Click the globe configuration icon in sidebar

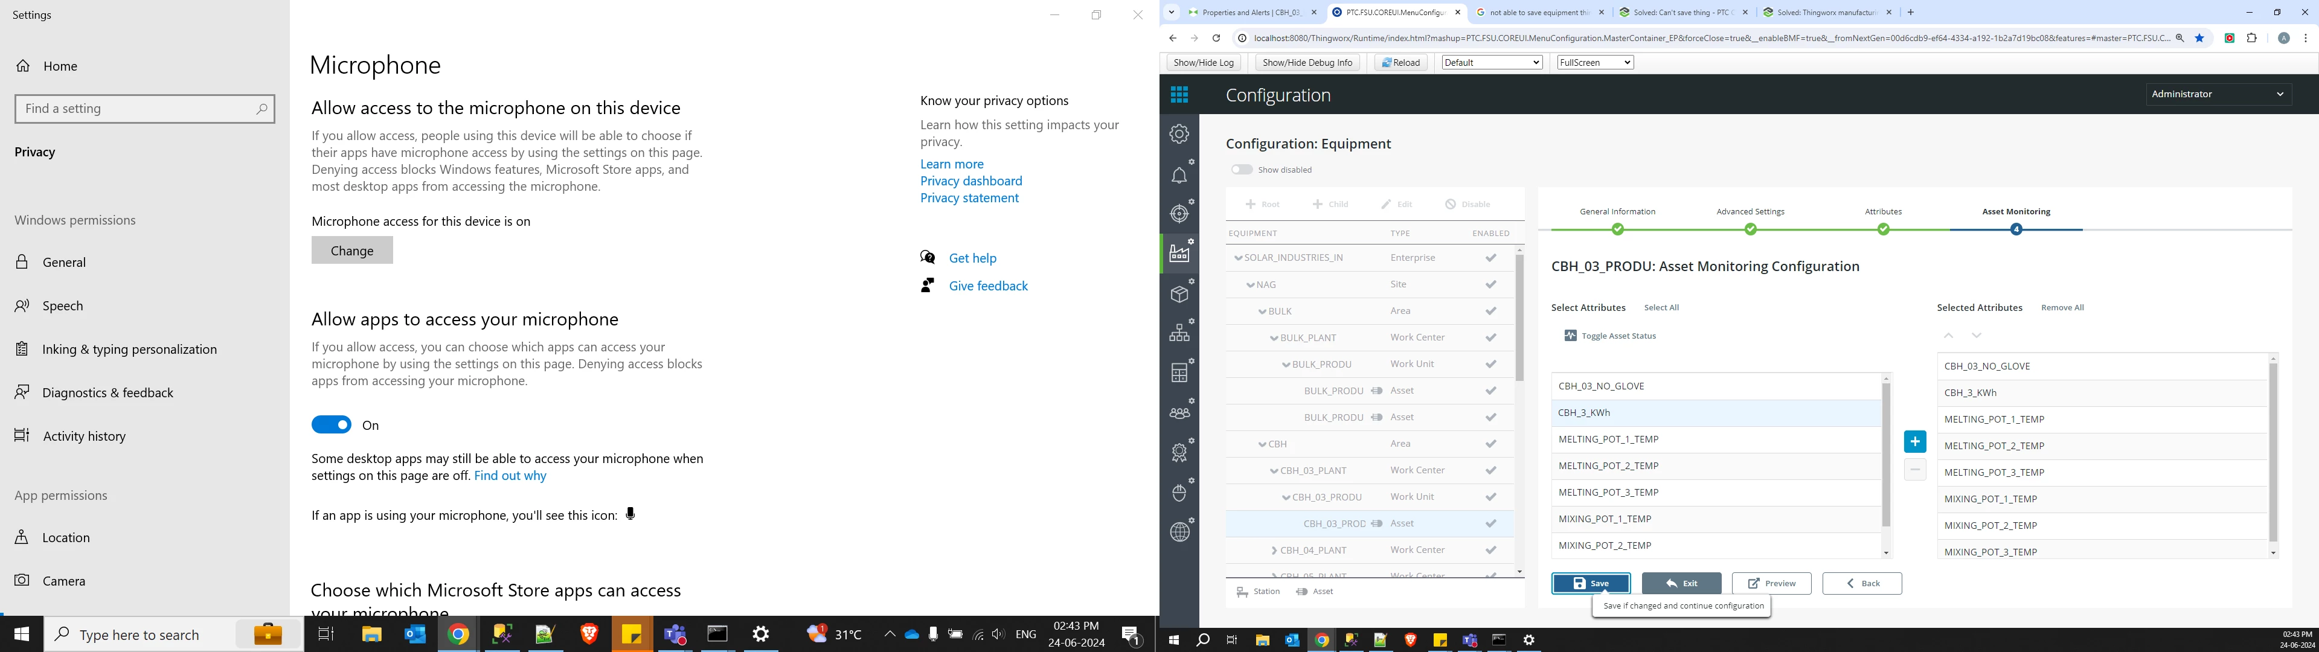point(1179,531)
